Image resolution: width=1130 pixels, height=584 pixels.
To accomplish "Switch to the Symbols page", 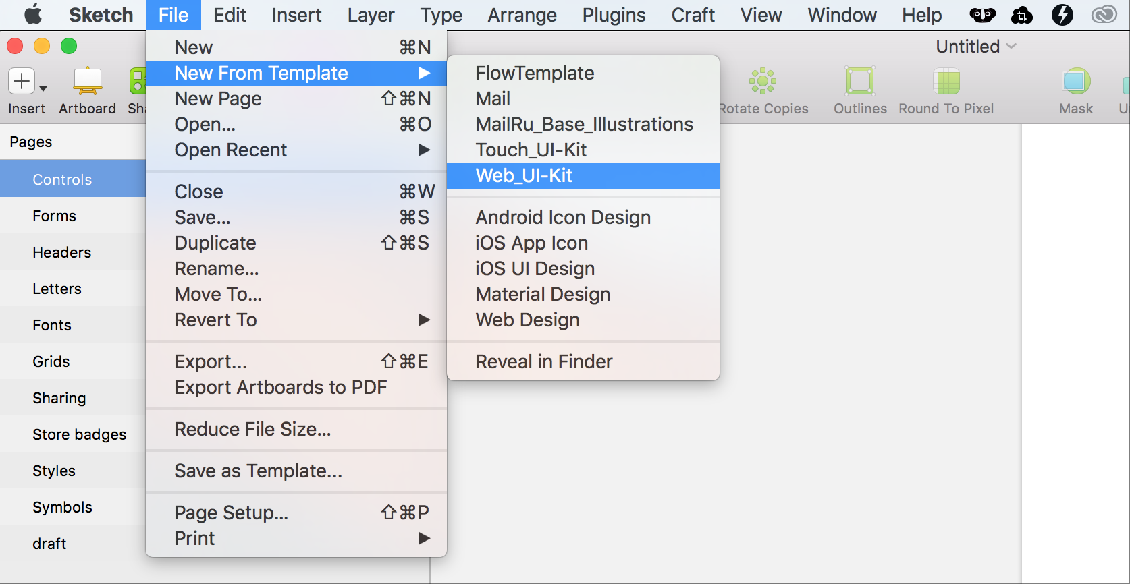I will (62, 507).
